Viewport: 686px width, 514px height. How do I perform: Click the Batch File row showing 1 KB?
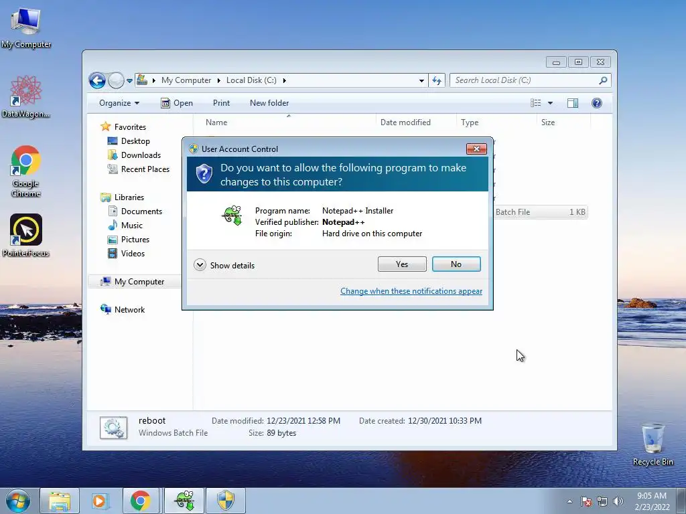[x=541, y=212]
